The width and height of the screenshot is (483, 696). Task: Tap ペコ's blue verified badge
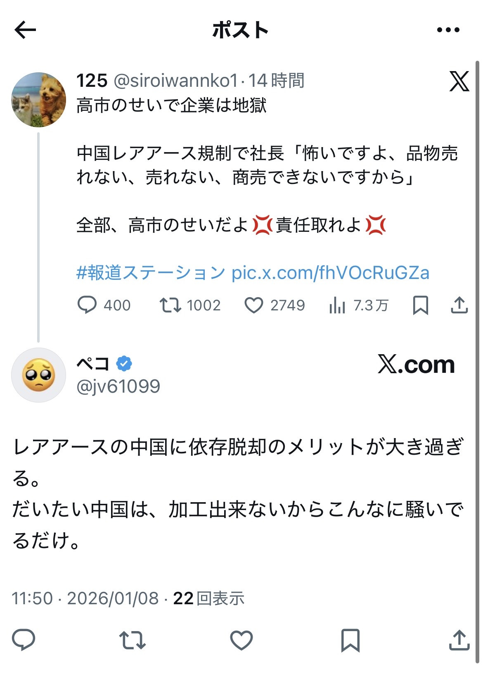[124, 364]
